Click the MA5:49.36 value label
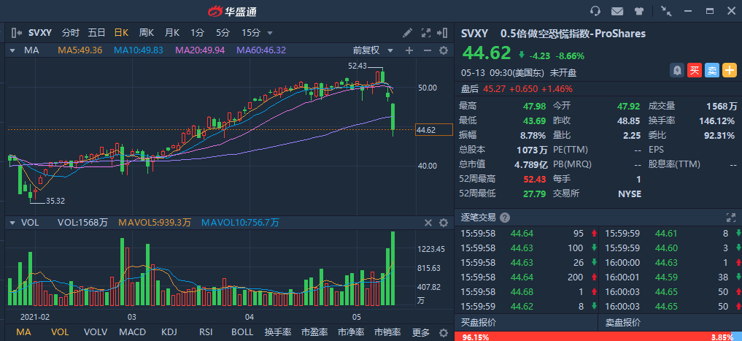Viewport: 742px width, 341px height. click(x=80, y=50)
